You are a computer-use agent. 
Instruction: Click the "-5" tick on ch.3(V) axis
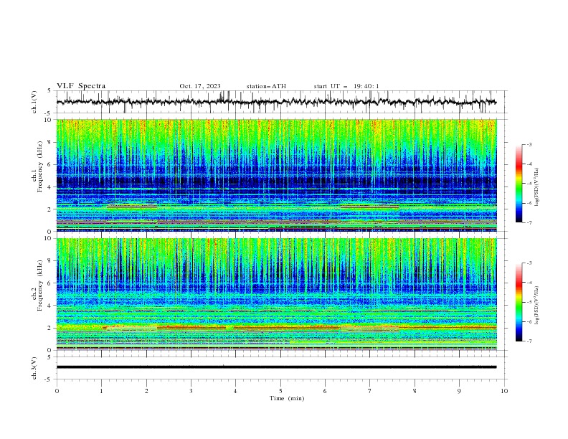tap(49, 379)
